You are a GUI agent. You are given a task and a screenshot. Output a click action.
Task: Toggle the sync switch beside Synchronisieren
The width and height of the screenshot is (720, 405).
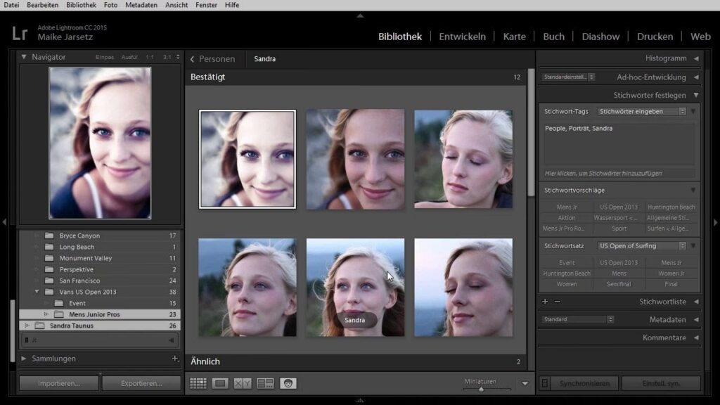[544, 383]
